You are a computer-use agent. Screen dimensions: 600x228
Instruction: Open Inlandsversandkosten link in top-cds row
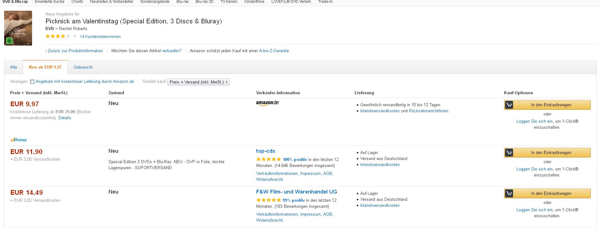pyautogui.click(x=380, y=164)
